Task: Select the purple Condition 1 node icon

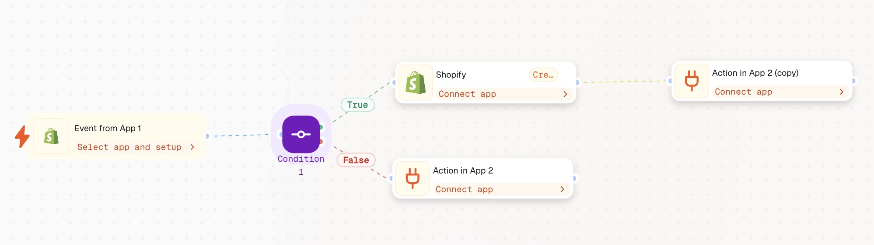Action: pyautogui.click(x=301, y=134)
